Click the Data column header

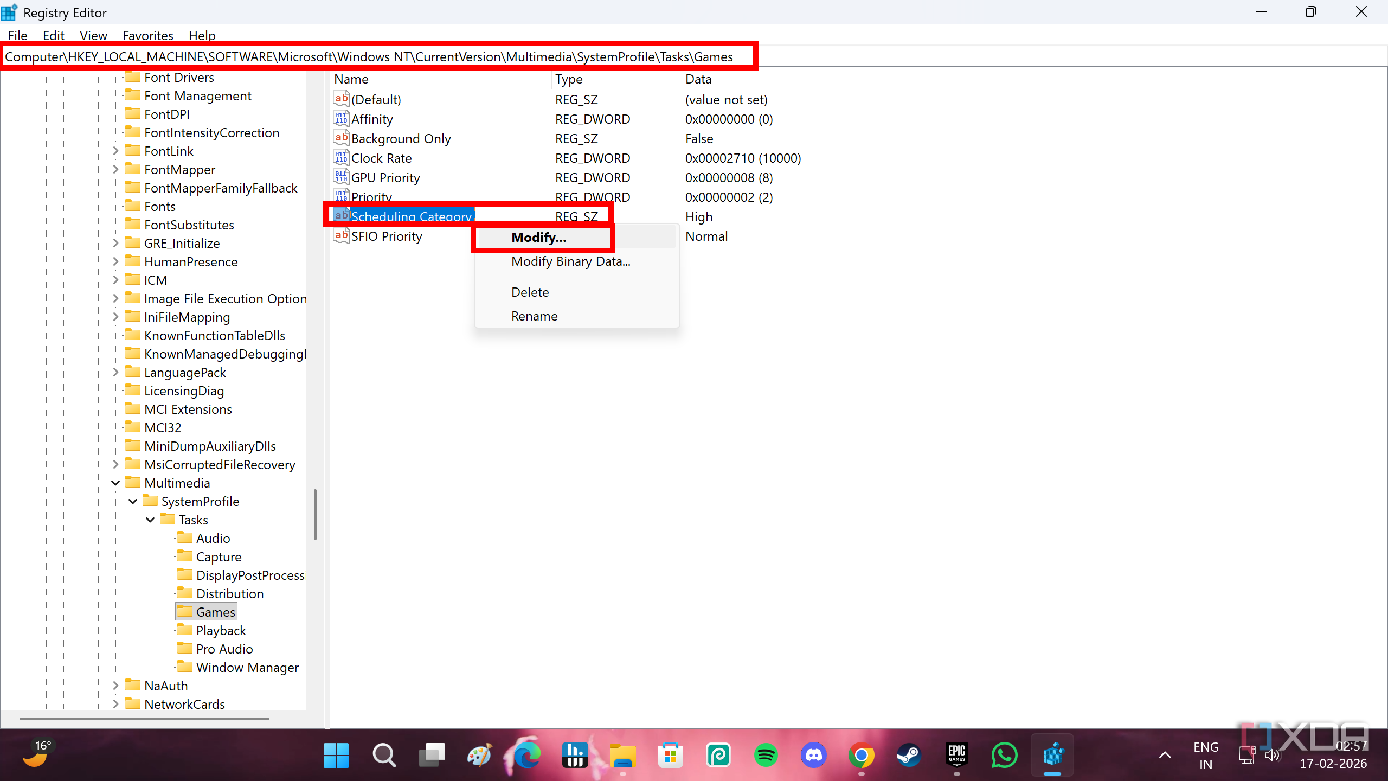click(838, 79)
